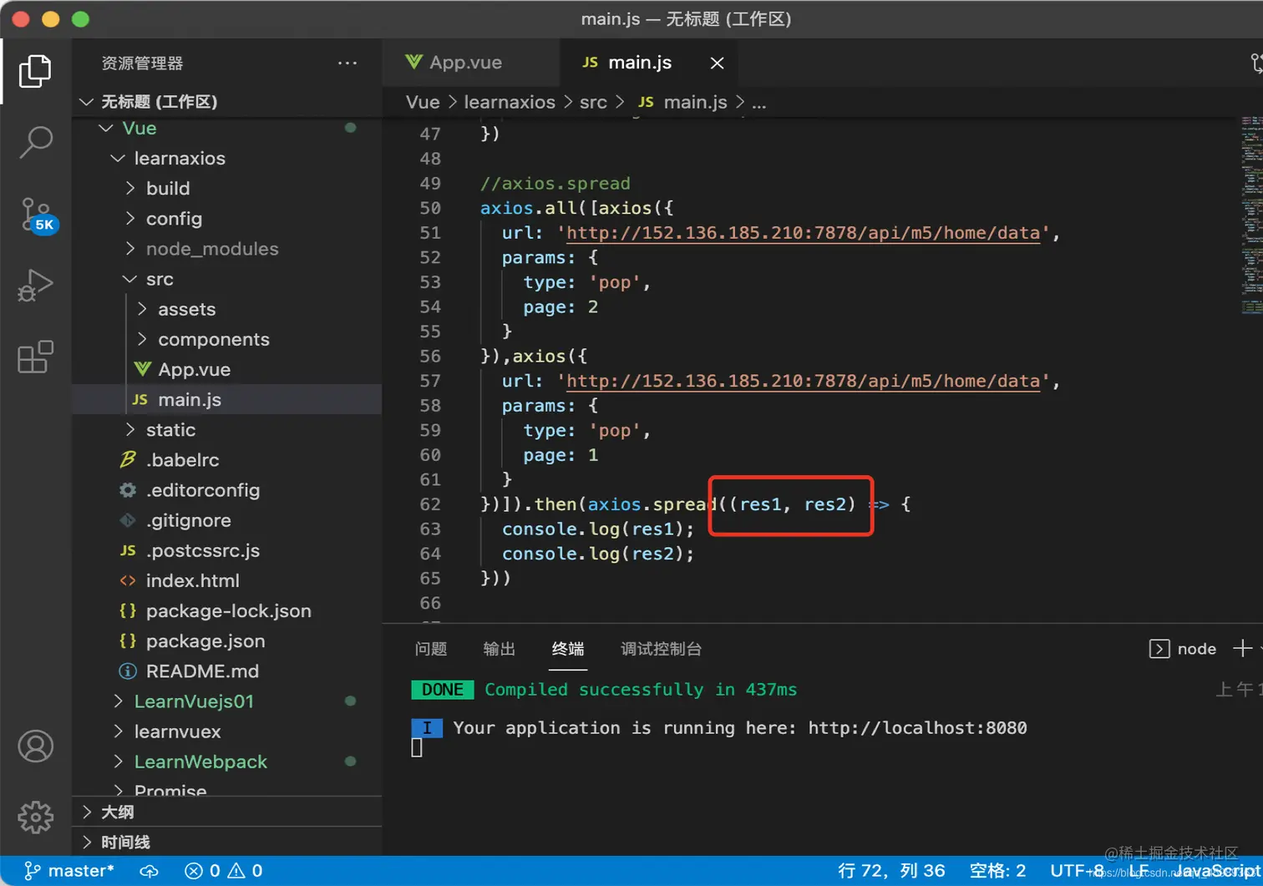Open the Extensions view icon
This screenshot has height=886, width=1263.
tap(35, 357)
